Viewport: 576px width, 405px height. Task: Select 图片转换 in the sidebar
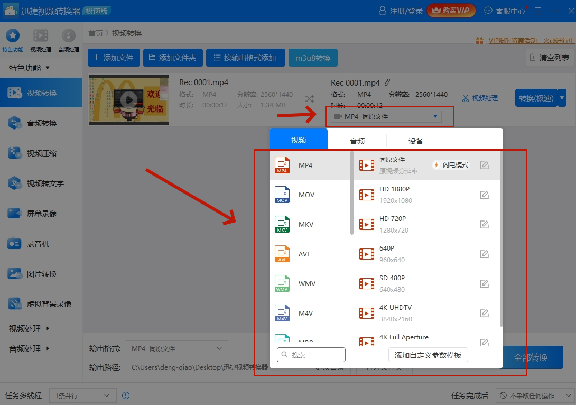click(41, 274)
